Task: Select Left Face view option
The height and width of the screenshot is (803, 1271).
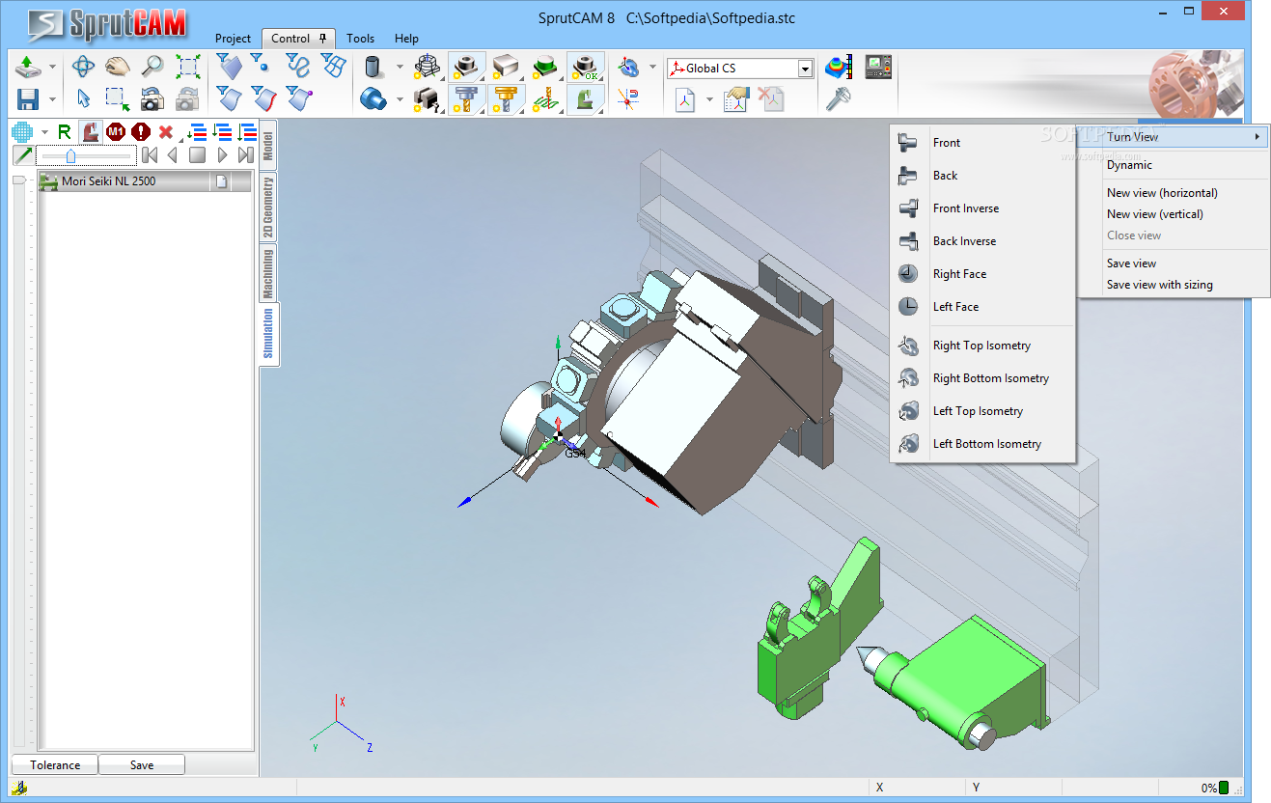Action: click(981, 307)
